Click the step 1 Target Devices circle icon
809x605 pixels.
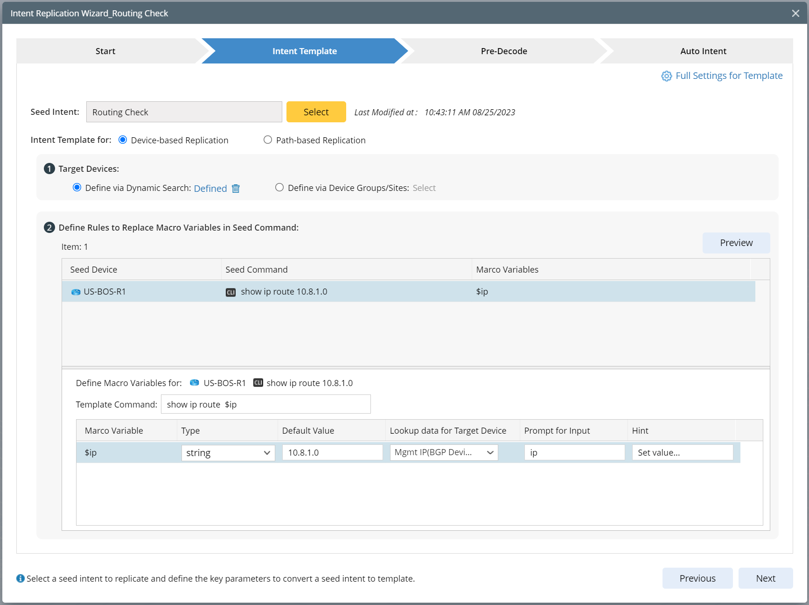tap(49, 169)
